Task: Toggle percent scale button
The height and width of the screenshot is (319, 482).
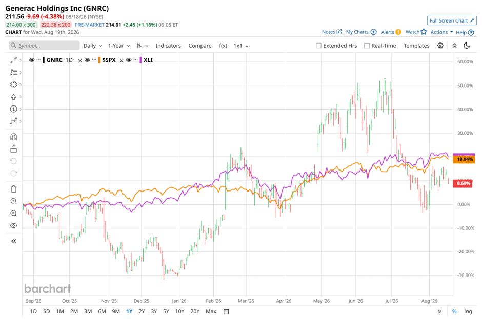Action: 454,312
